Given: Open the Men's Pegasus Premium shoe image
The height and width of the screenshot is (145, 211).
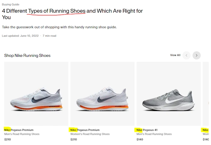Looking at the screenshot, I should 36,94.
